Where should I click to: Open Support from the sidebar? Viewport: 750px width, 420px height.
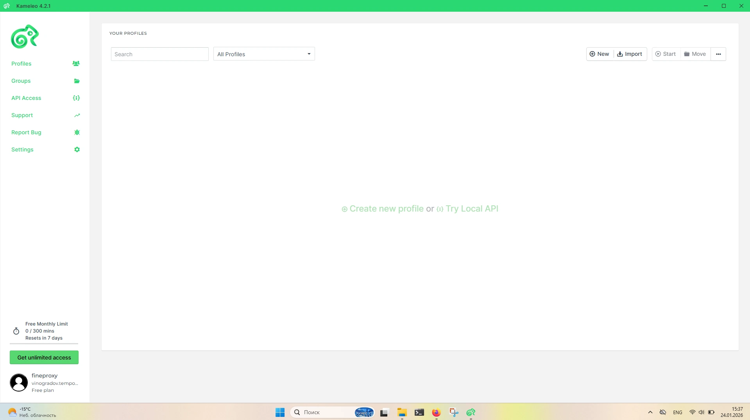22,115
